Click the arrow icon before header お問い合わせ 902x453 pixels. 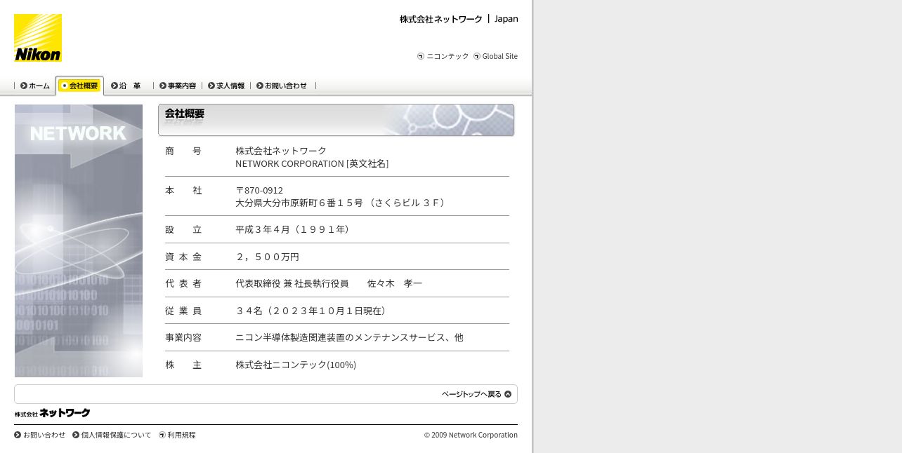pyautogui.click(x=260, y=86)
